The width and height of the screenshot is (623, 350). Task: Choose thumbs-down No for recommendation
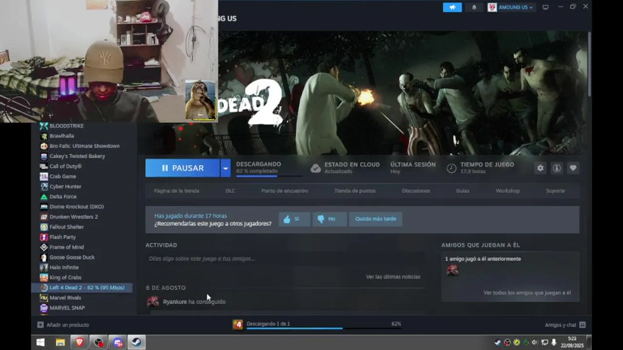tap(330, 219)
